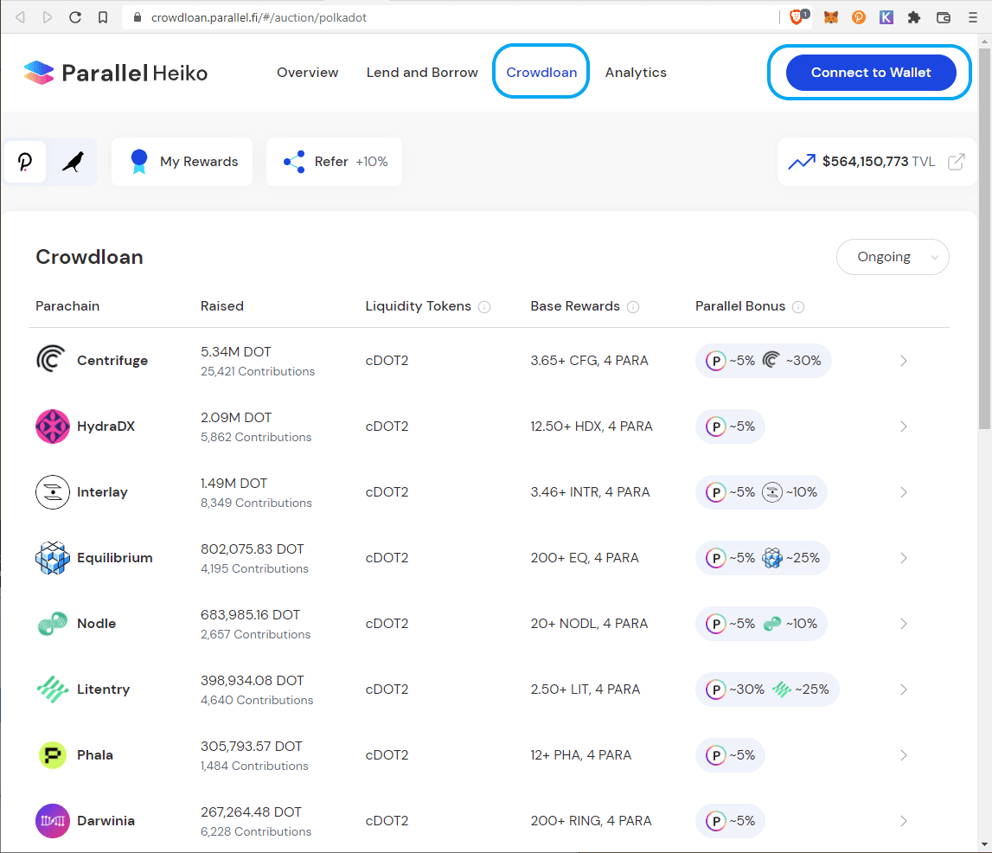Image resolution: width=992 pixels, height=853 pixels.
Task: Click the info icon next to Liquidity Tokens
Action: 484,307
